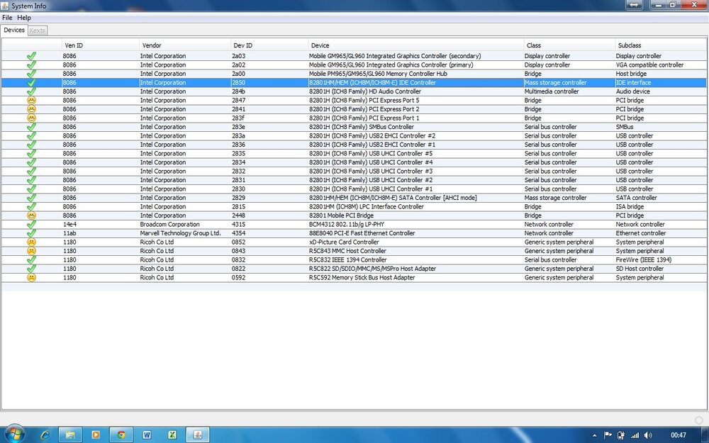Sort by the Vendor column header
This screenshot has width=709, height=443.
152,45
